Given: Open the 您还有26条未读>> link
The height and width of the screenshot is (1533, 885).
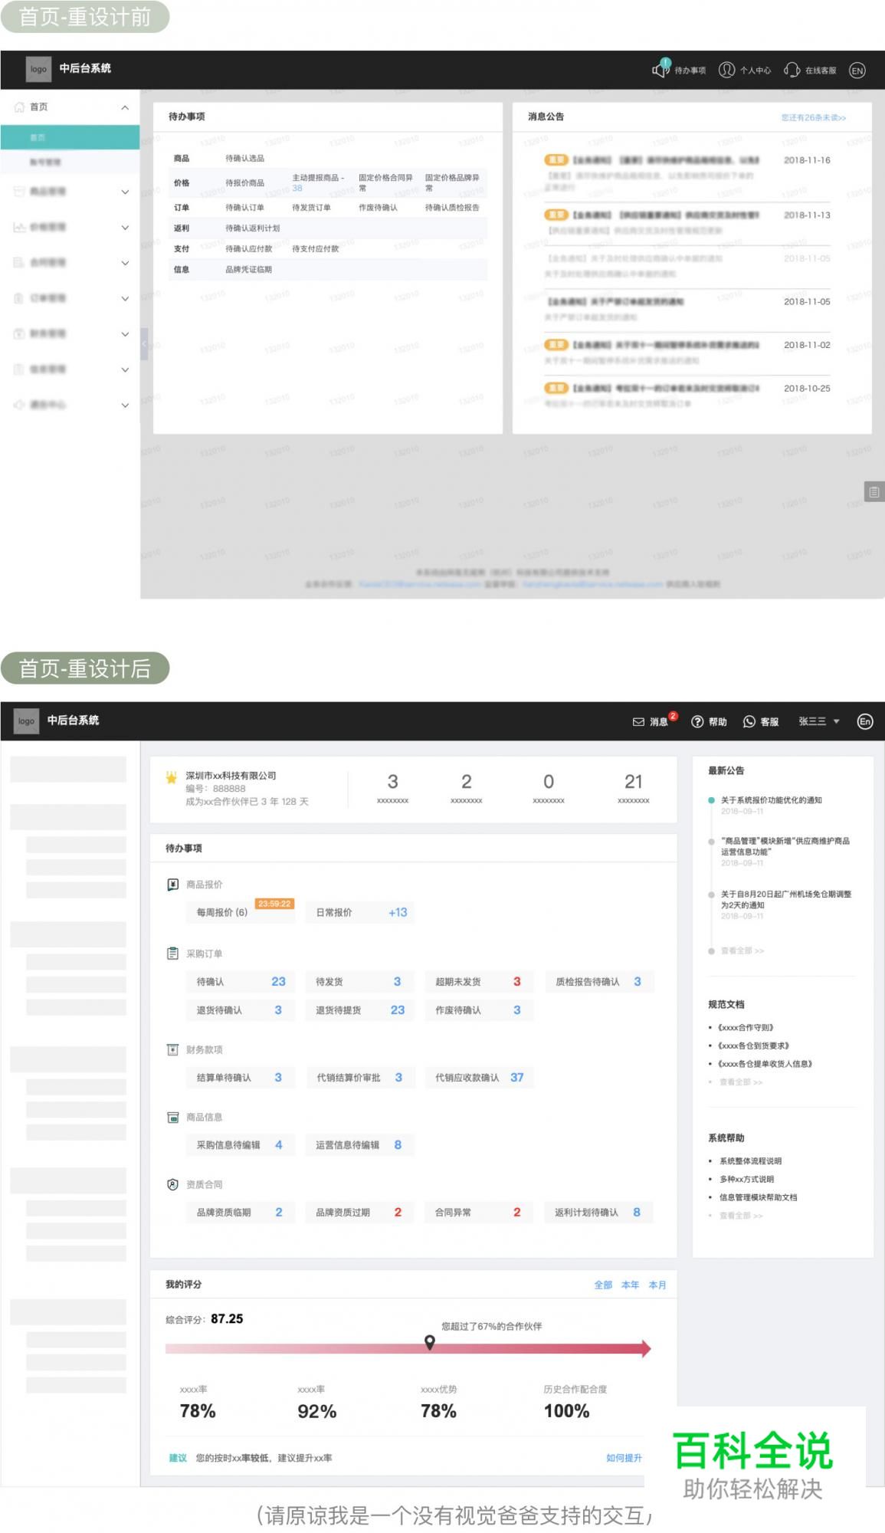Looking at the screenshot, I should (x=814, y=117).
